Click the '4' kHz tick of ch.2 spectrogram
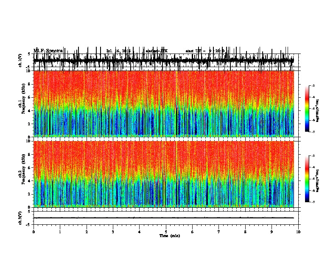The height and width of the screenshot is (260, 336). [x=29, y=181]
